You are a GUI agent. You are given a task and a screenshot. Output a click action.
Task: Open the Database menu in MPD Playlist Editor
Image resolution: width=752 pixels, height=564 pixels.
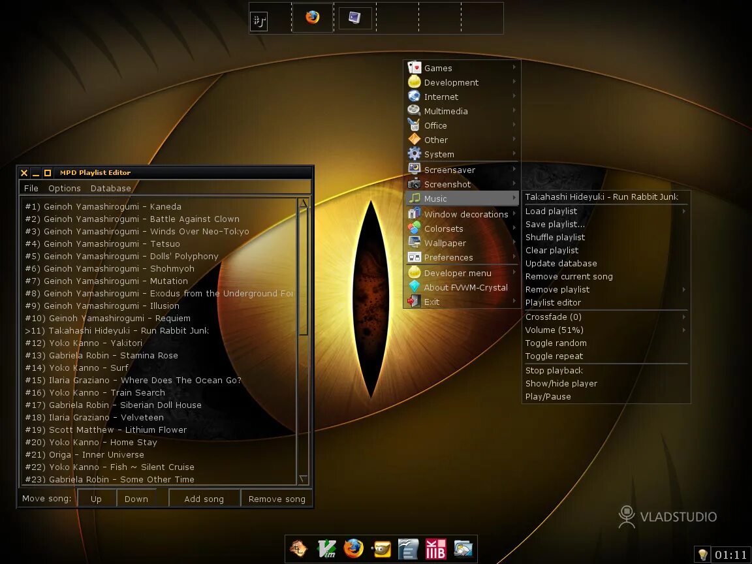(111, 188)
